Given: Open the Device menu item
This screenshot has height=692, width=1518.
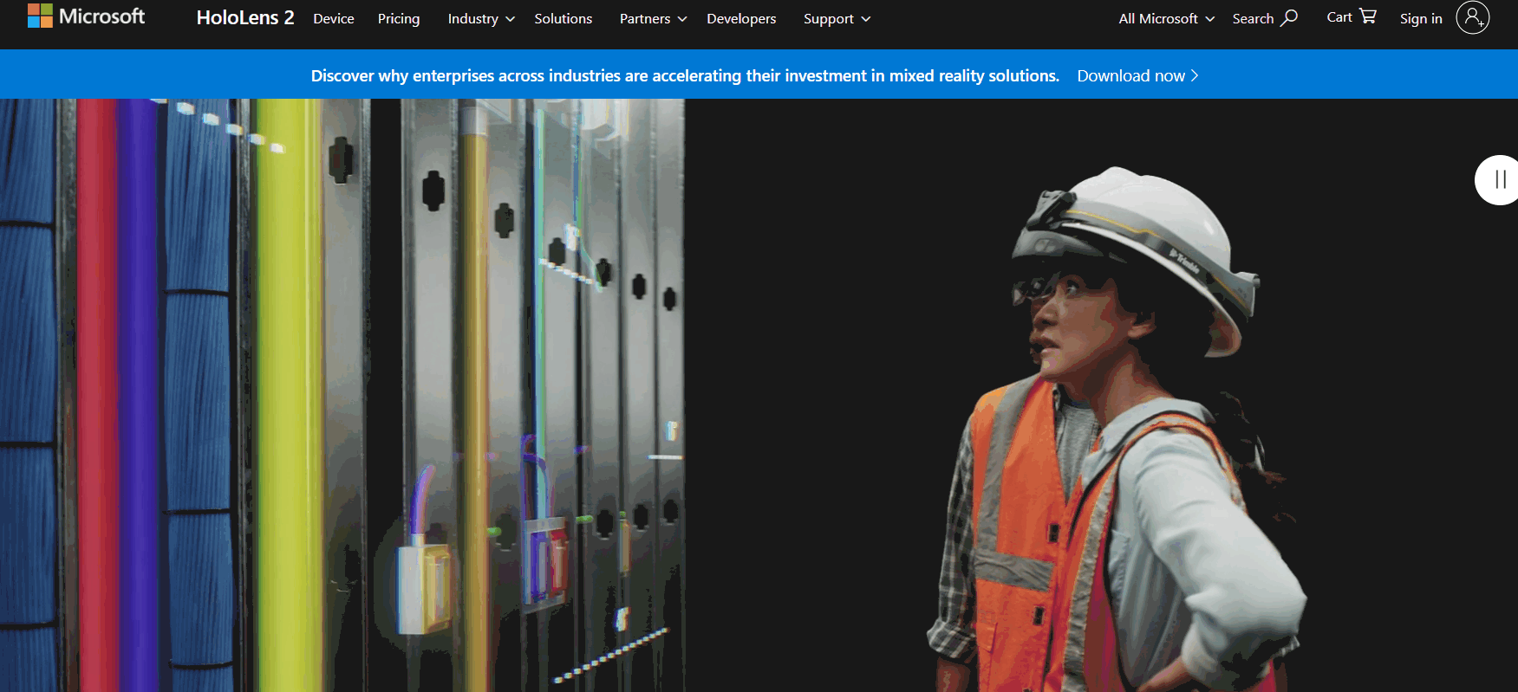Looking at the screenshot, I should [x=334, y=18].
